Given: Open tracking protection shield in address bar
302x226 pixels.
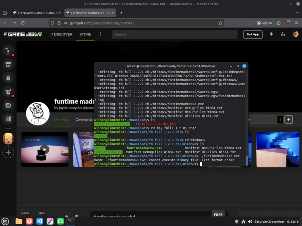Looking at the screenshot, I should click(52, 23).
